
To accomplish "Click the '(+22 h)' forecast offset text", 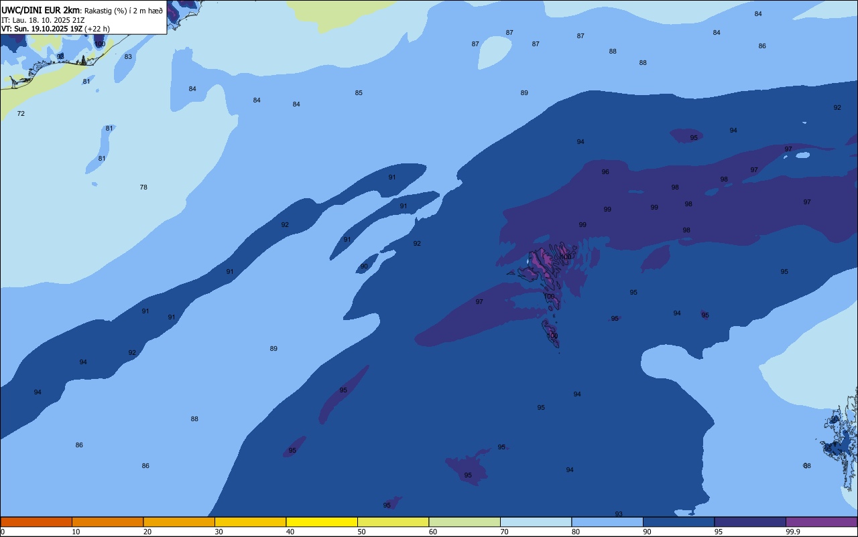I will click(97, 29).
